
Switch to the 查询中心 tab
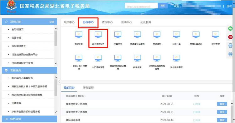[107, 22]
